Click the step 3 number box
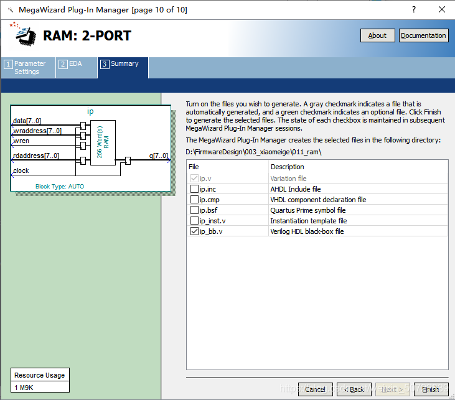 (105, 64)
